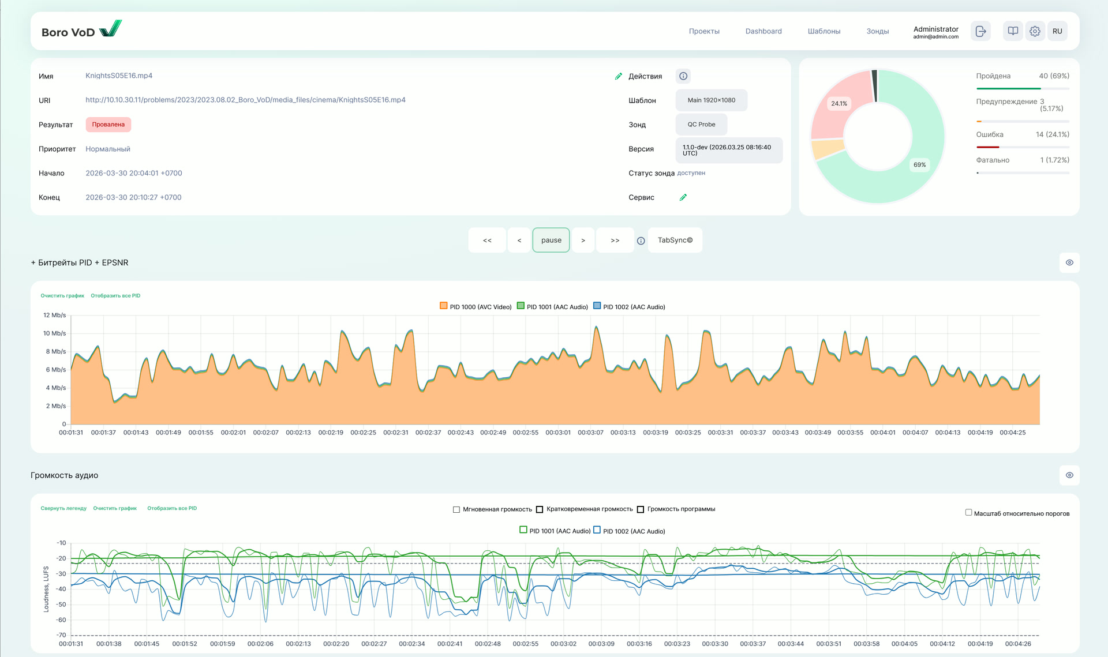The height and width of the screenshot is (657, 1108).
Task: Toggle visibility of Битрейты PID chart
Action: pyautogui.click(x=1069, y=262)
